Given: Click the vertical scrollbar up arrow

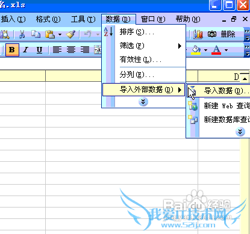Looking at the screenshot, I should pyautogui.click(x=245, y=78).
